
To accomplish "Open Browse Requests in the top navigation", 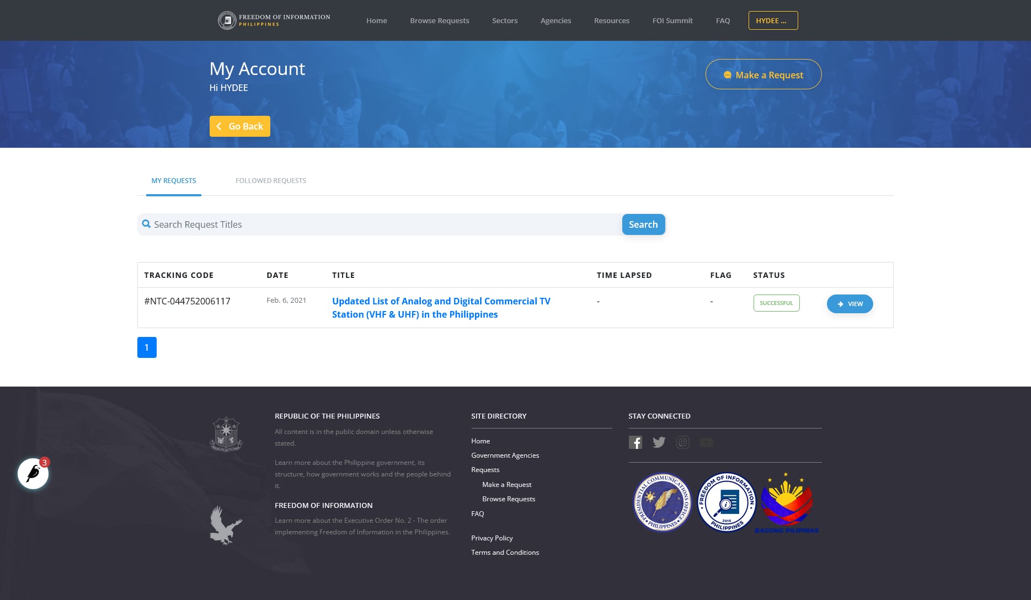I will pyautogui.click(x=440, y=20).
